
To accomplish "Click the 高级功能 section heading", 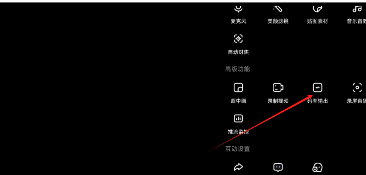I will click(x=237, y=69).
